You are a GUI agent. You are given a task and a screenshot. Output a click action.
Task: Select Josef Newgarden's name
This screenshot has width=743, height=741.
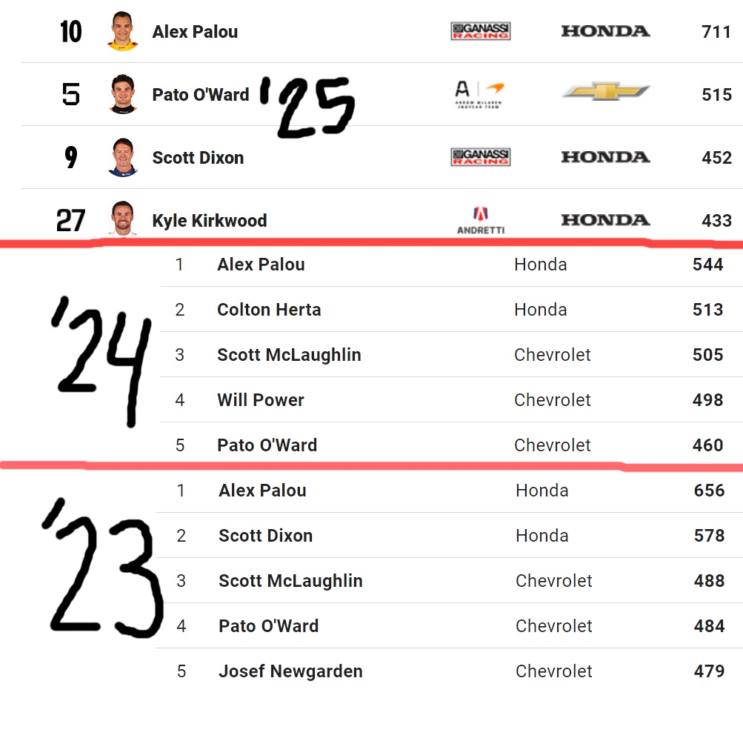(x=290, y=671)
